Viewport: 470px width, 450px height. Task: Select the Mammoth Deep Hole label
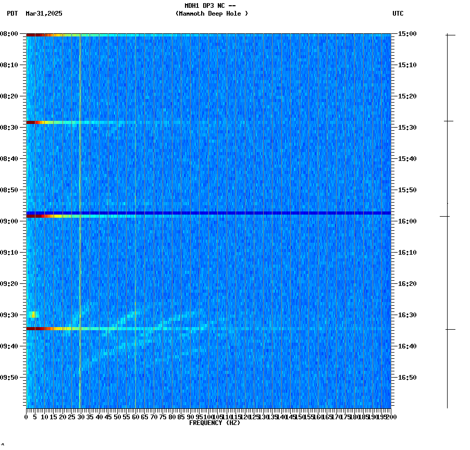(212, 14)
